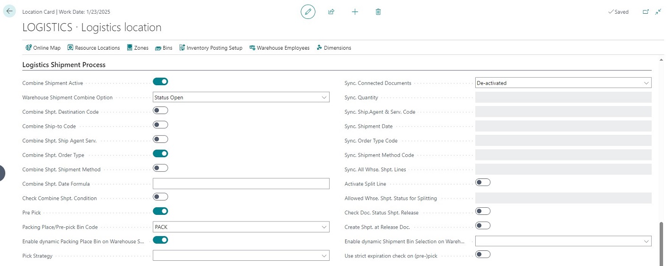Disable the Combine Shipment Active toggle
Screen dimensions: 671x266
[160, 82]
